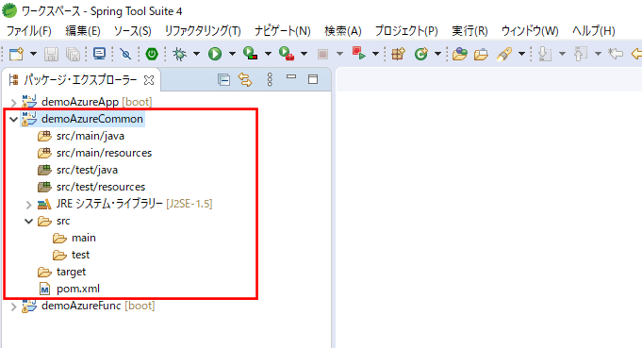
Task: Click the Save All toolbar icon
Action: point(73,54)
